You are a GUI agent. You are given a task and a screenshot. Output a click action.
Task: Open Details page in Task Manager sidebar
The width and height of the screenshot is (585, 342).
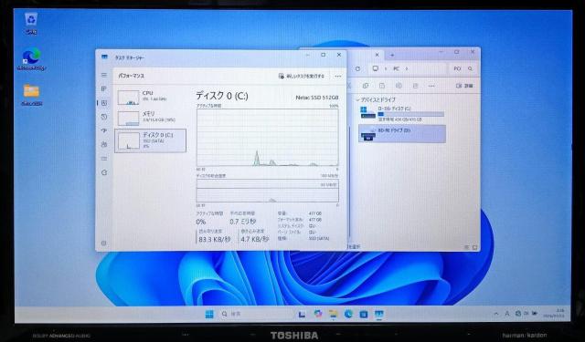coord(104,159)
